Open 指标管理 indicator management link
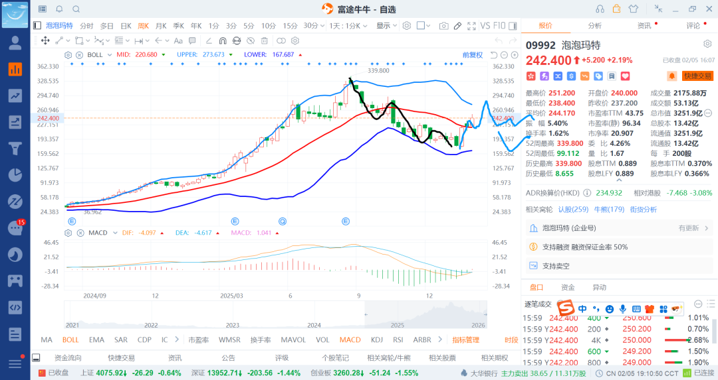The image size is (718, 380). point(465,340)
